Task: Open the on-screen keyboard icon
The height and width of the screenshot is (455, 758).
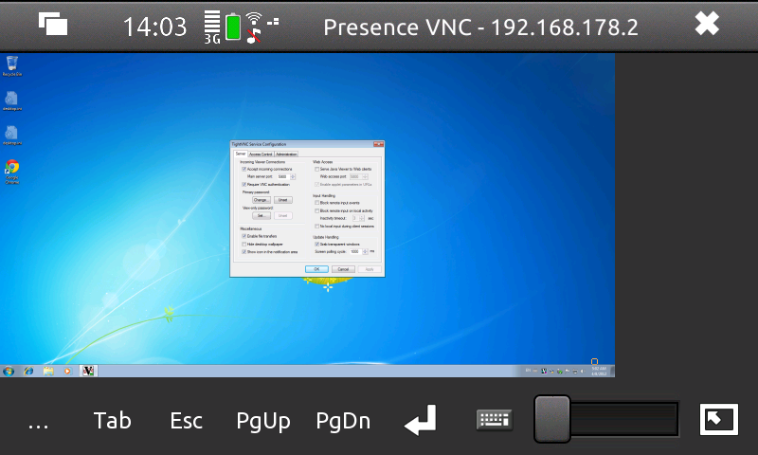Action: (494, 421)
